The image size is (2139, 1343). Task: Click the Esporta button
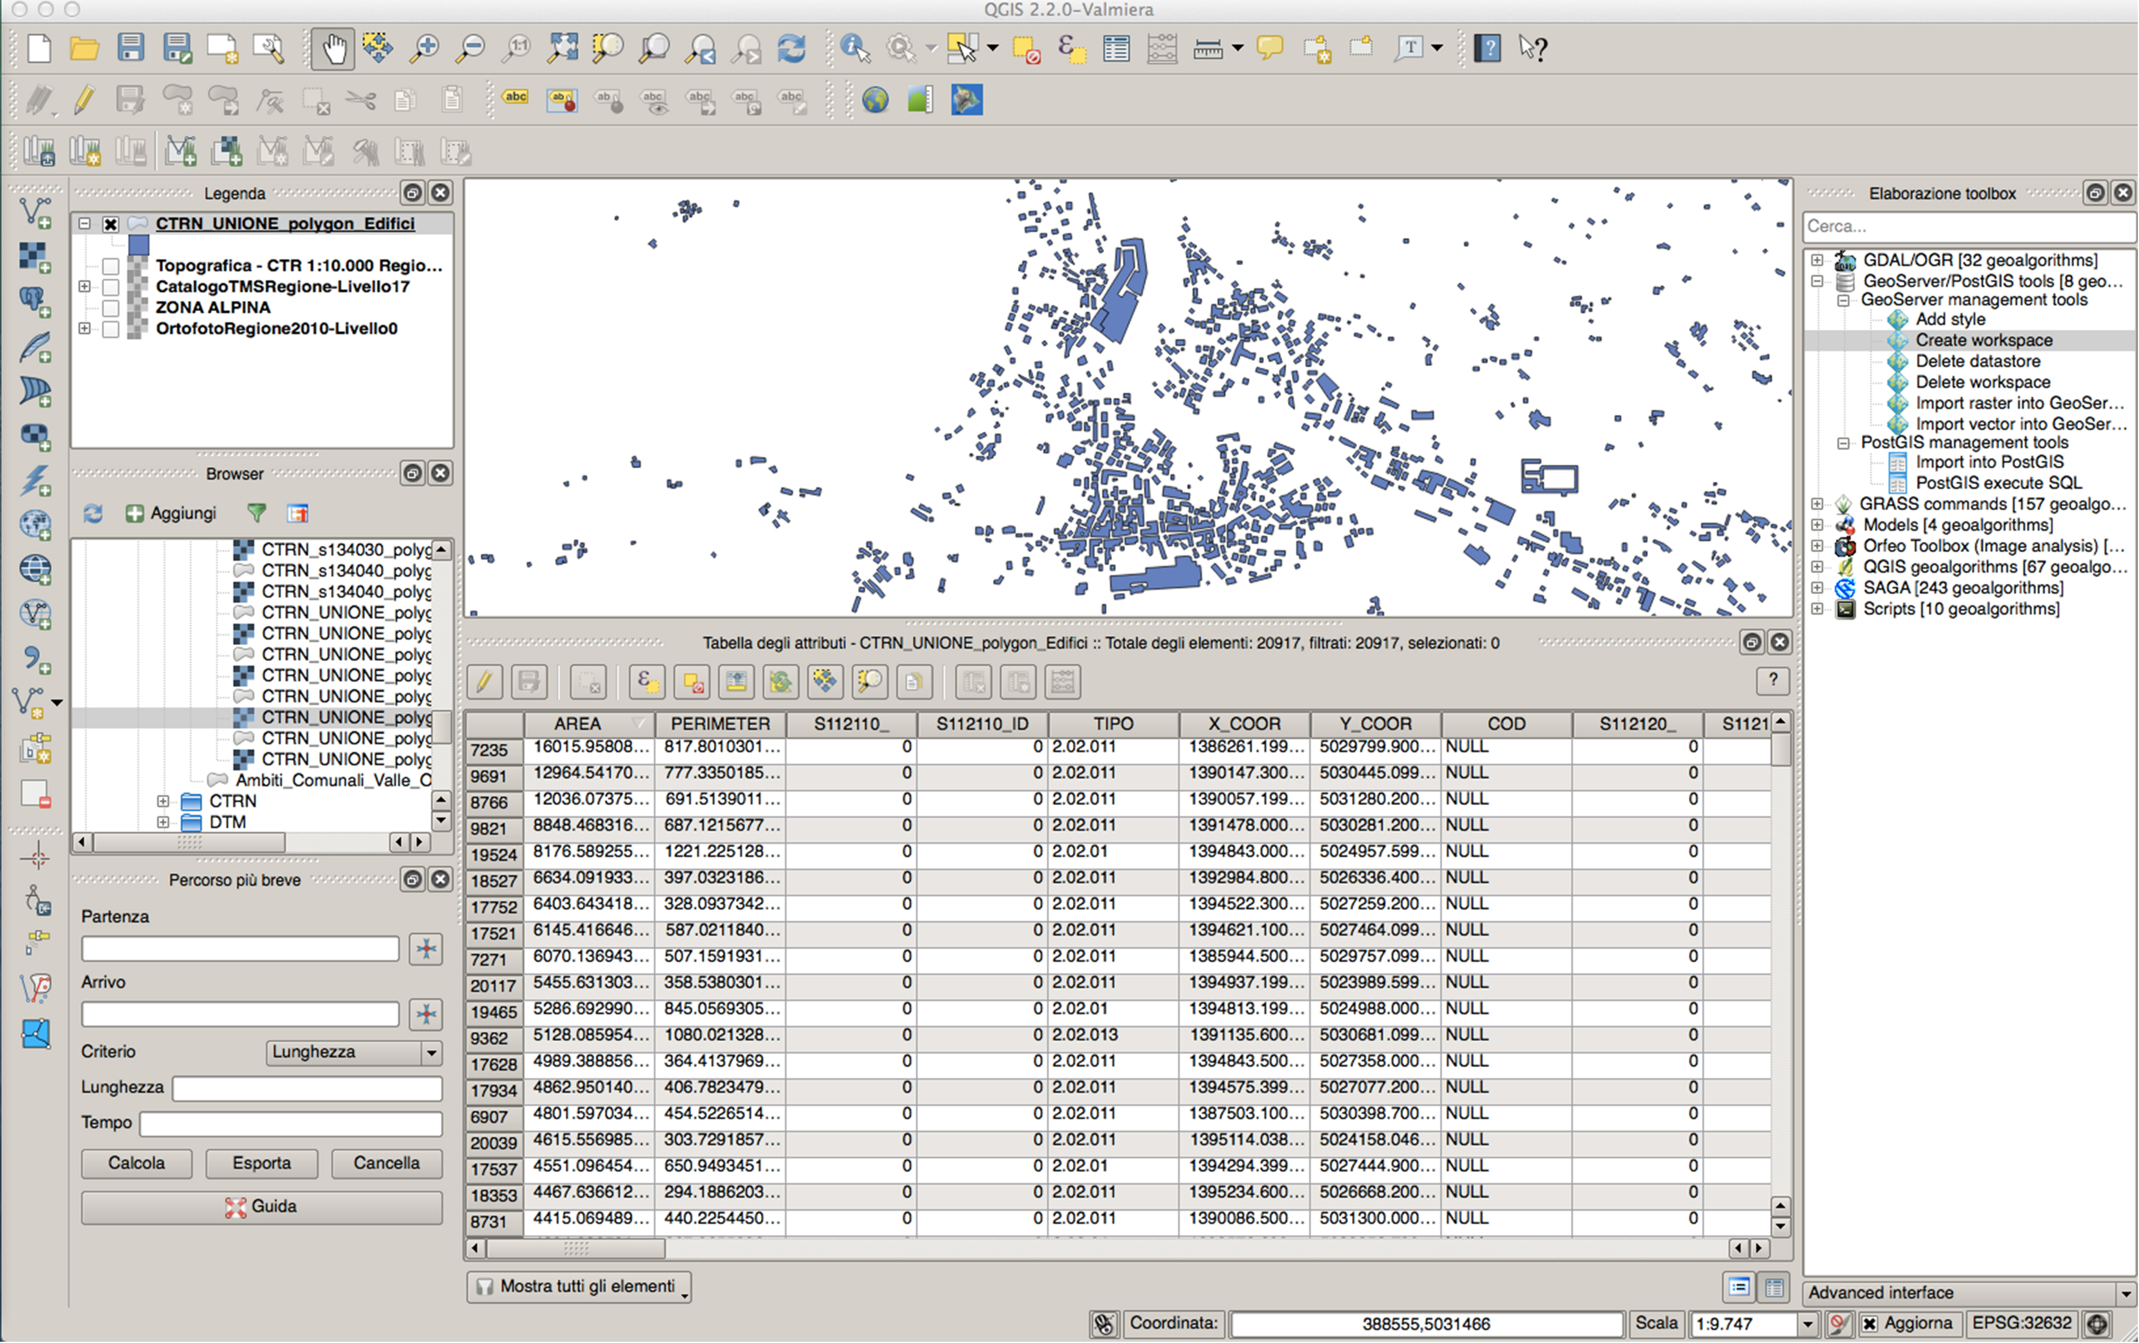pyautogui.click(x=261, y=1164)
